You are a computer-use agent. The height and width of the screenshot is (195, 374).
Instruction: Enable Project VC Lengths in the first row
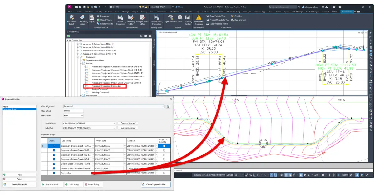[164, 146]
